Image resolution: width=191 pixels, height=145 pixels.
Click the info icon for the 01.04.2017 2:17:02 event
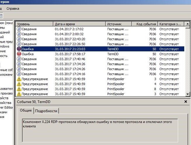(x=19, y=29)
